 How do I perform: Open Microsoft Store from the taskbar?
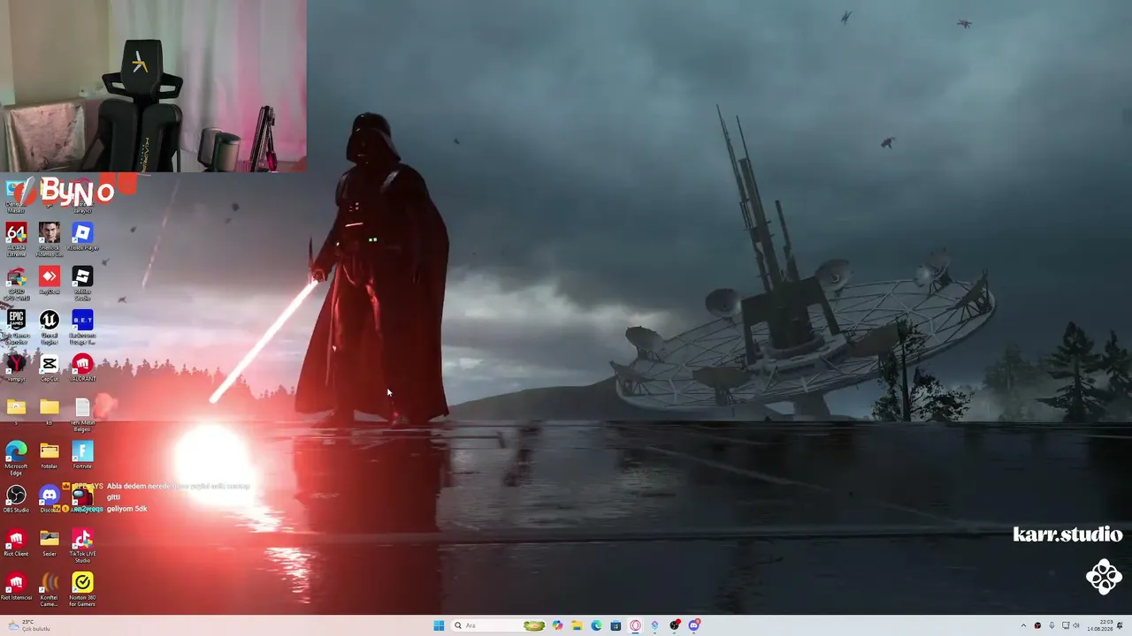click(616, 625)
